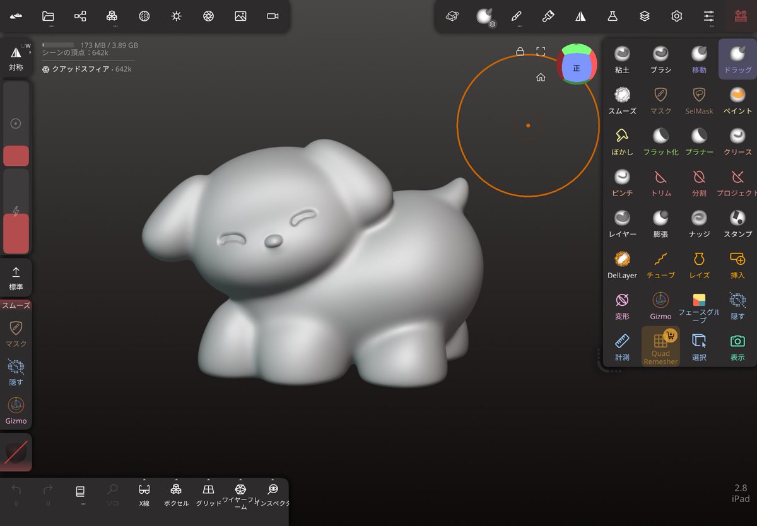Open the tools list menu button
This screenshot has width=757, height=526.
[x=740, y=16]
